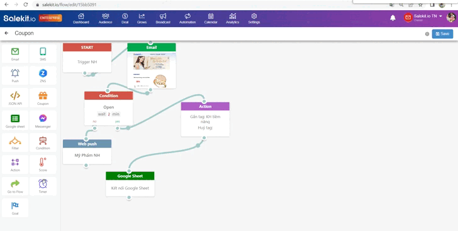Choose the Messenger node icon
Screen dimensions: 458x231
[43, 118]
